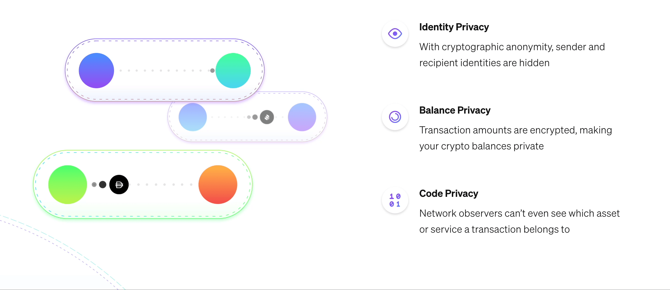Click the gray dot beside the Compound token

(255, 117)
